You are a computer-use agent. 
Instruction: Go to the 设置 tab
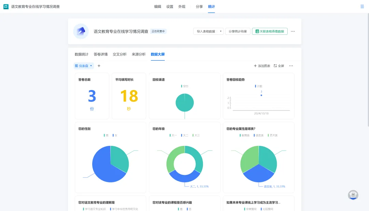click(170, 6)
